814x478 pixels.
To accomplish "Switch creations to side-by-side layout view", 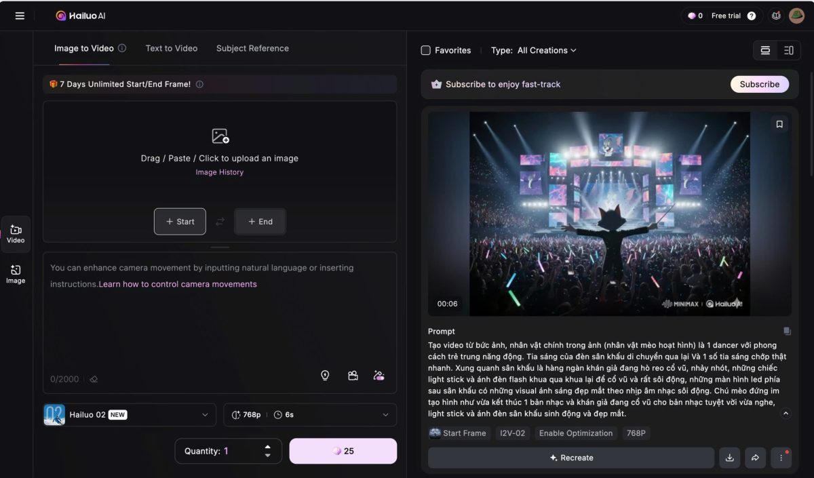I will coord(788,50).
